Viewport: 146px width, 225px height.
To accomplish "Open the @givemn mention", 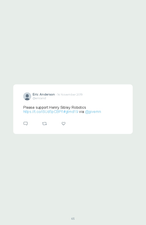I will point(93,112).
